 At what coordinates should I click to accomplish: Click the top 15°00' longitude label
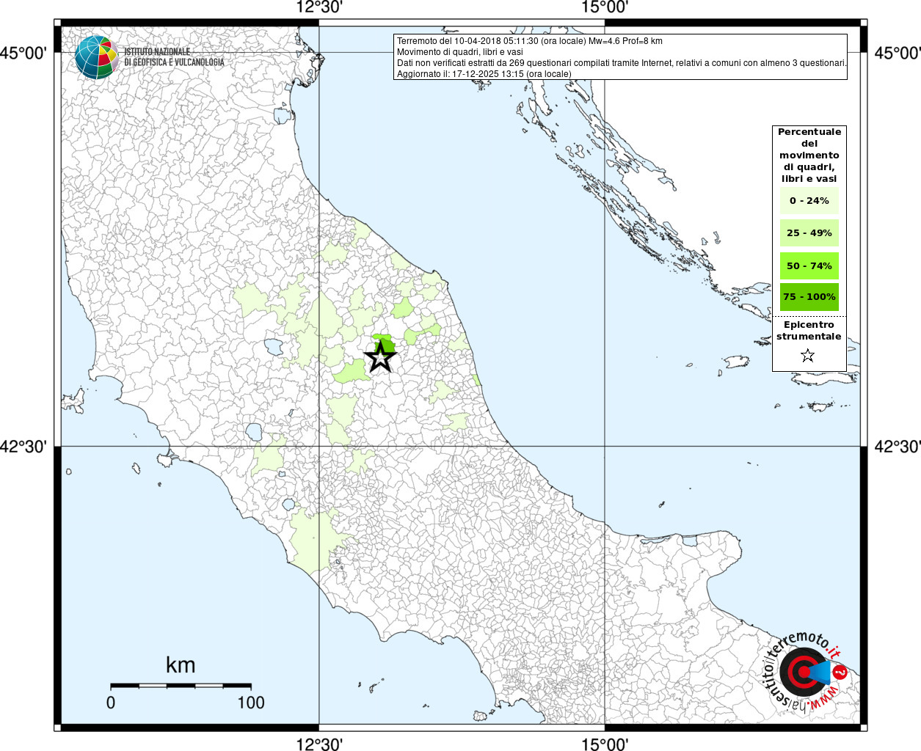tap(605, 8)
